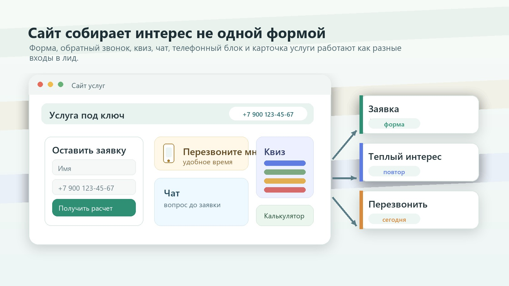Select the yellow quiz bar

[x=285, y=181]
